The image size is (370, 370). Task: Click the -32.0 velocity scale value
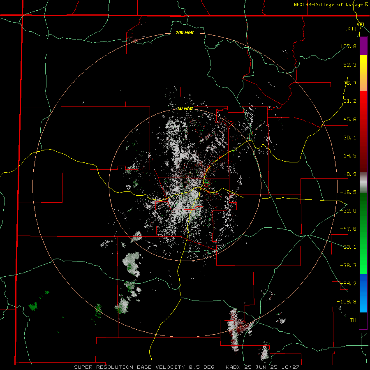point(348,211)
